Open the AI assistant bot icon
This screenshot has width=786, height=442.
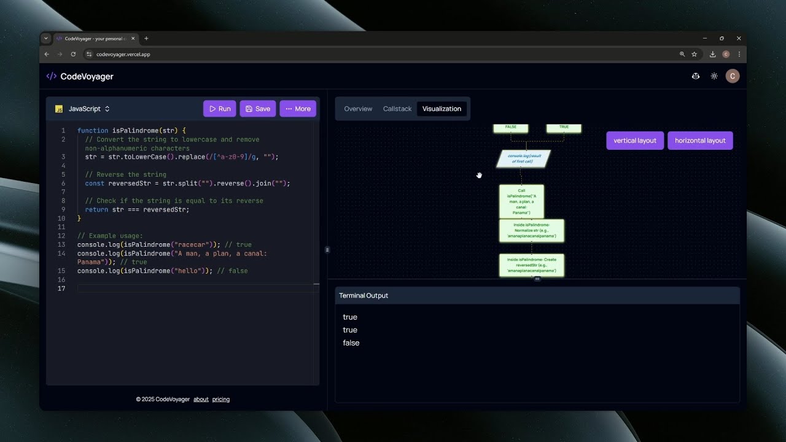[696, 76]
